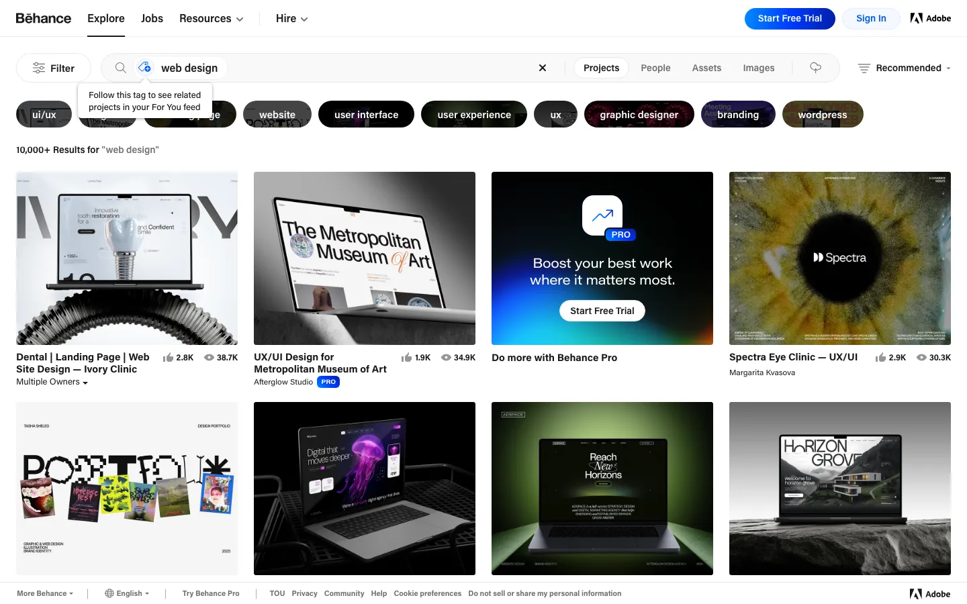967x604 pixels.
Task: Open Metropolitan Museum of Art project thumbnail
Action: tap(365, 258)
